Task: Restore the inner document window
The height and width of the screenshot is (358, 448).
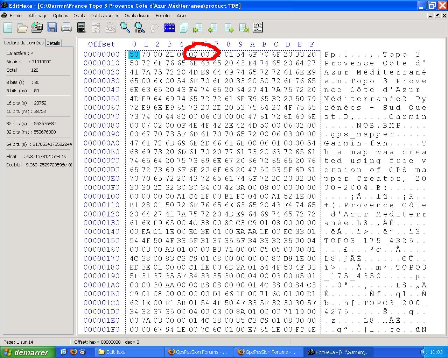Action: click(437, 15)
